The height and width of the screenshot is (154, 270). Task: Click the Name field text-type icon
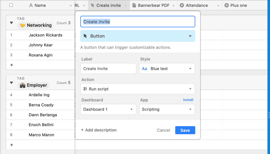31,5
